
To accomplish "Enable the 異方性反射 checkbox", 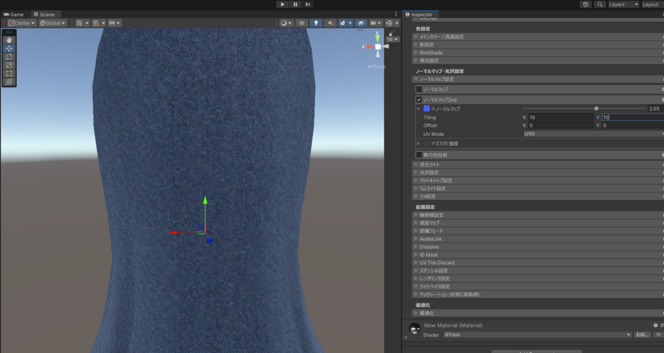I will click(x=419, y=155).
